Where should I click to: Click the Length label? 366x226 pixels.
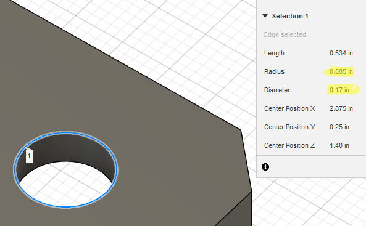pos(274,53)
